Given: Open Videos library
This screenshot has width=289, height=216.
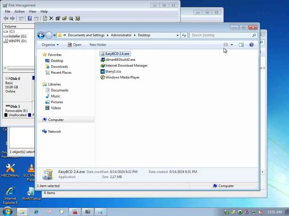Looking at the screenshot, I should click(53, 108).
